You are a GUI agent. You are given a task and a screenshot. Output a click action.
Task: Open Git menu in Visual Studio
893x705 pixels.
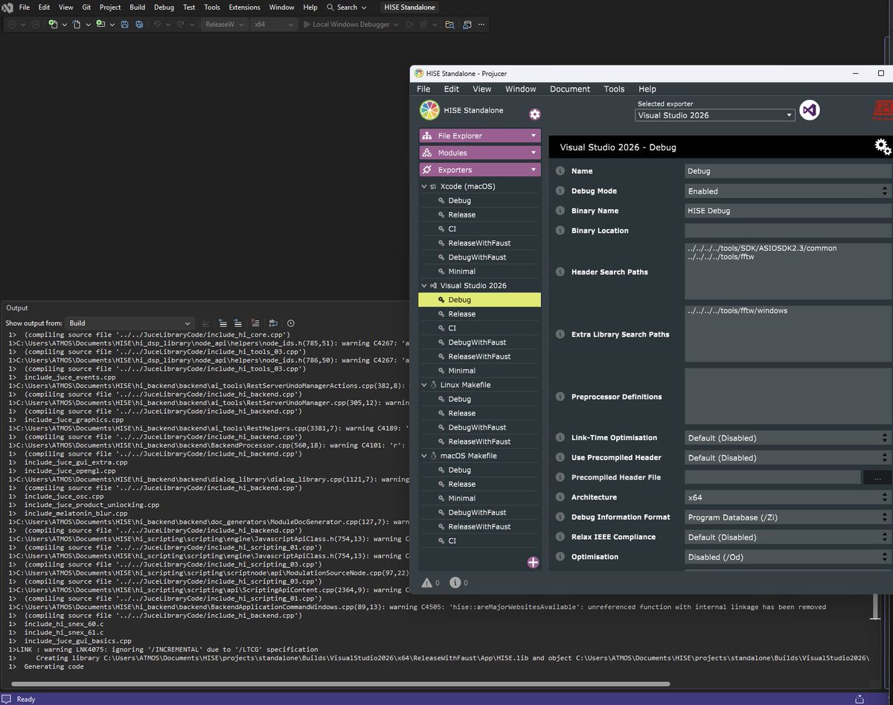pyautogui.click(x=86, y=7)
